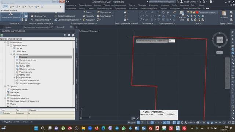Select the Move tool in Редактирование panel

pyautogui.click(x=159, y=12)
